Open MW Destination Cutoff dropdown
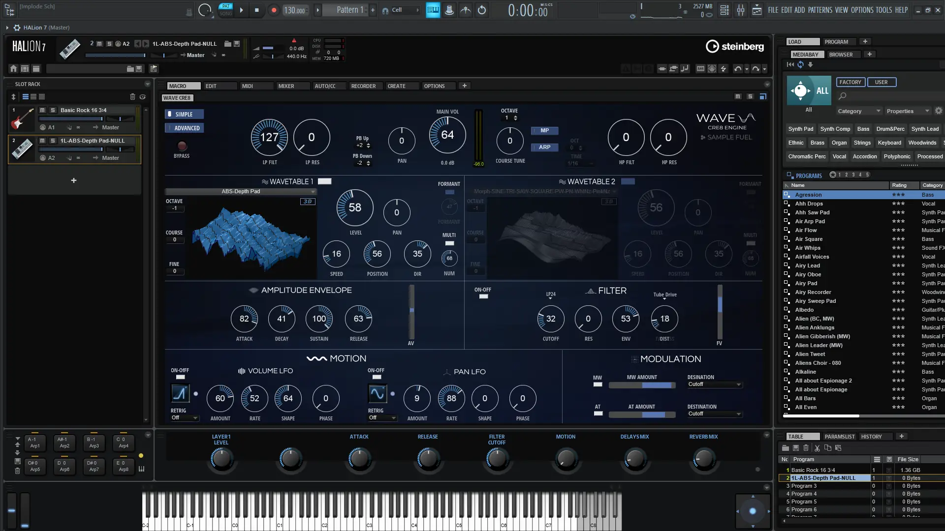 714,384
